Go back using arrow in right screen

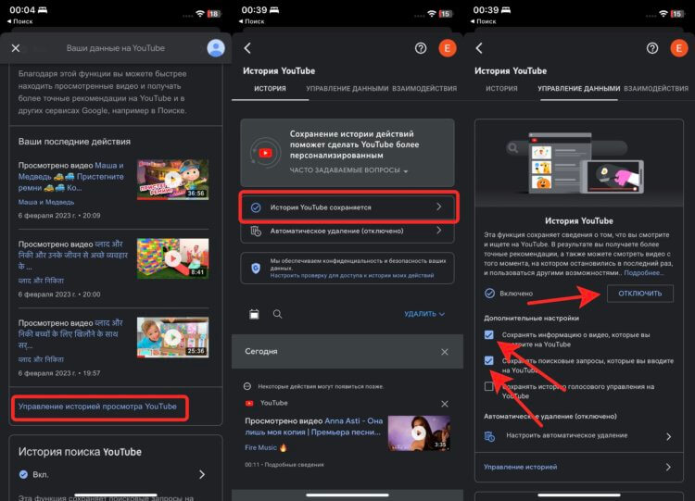(479, 48)
